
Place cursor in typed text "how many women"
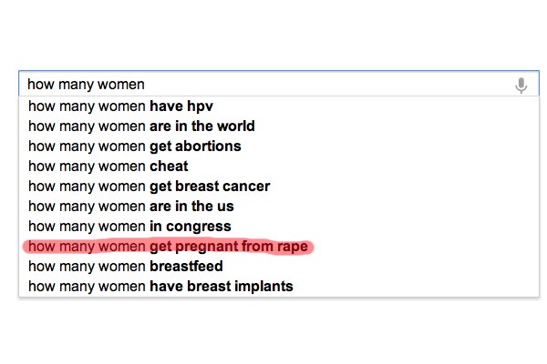coord(87,85)
